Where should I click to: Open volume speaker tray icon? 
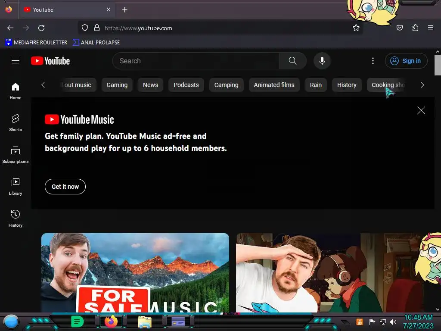[393, 322]
